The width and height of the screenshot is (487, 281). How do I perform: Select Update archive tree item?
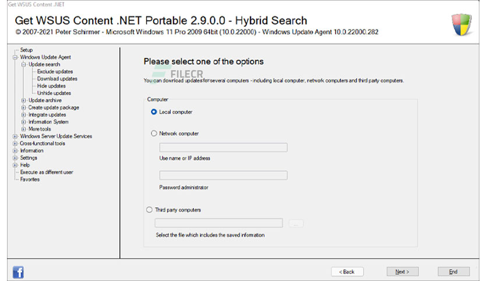(45, 100)
